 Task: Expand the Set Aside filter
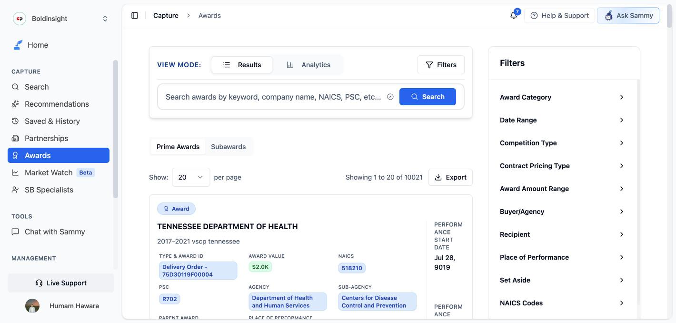click(562, 280)
